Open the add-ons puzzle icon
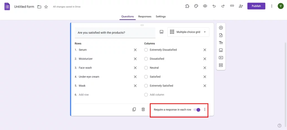The width and height of the screenshot is (287, 130). 187,6
